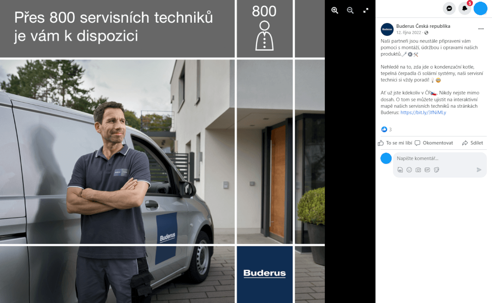Open Messenger from the top bar

pos(449,8)
